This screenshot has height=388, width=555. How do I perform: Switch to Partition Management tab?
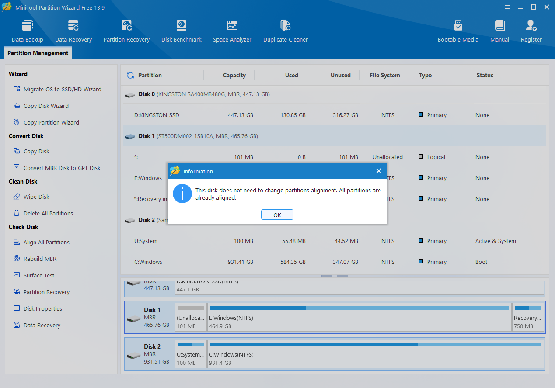(38, 53)
